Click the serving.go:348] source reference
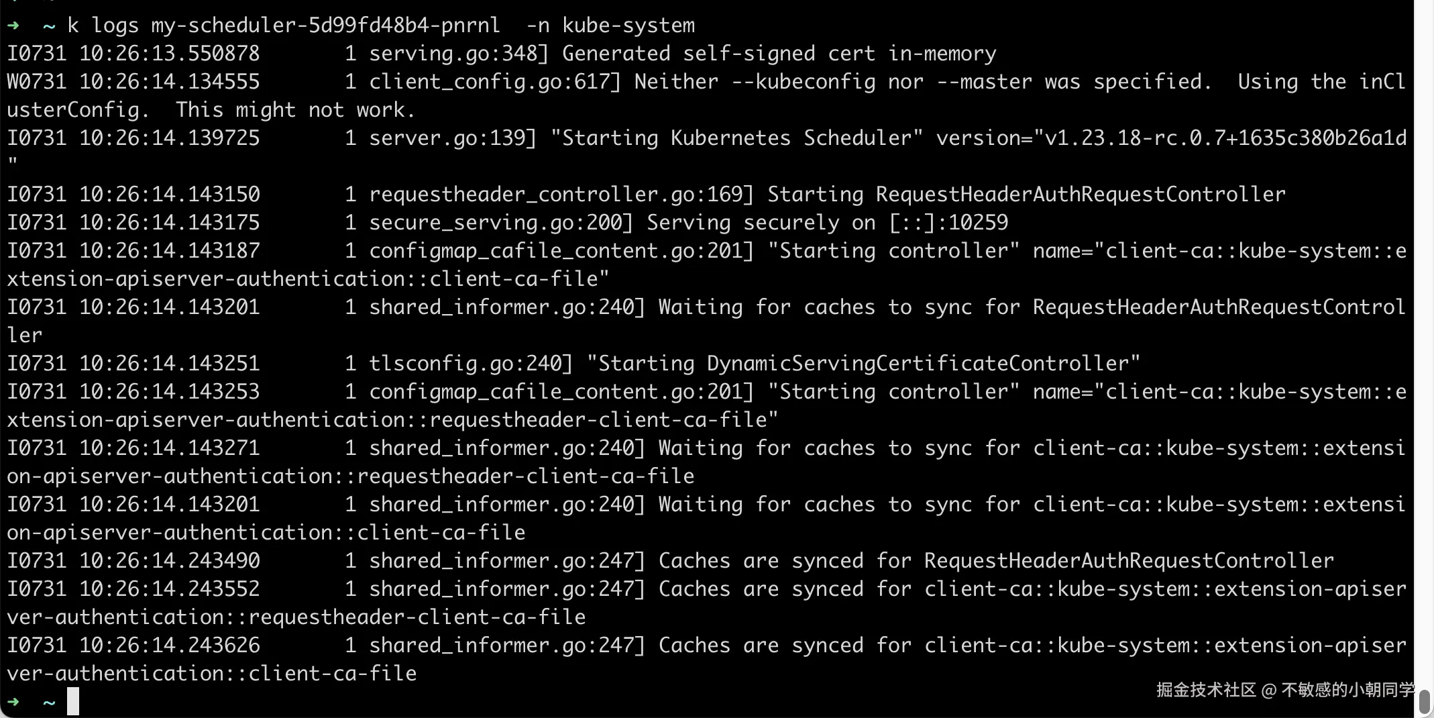 [459, 54]
